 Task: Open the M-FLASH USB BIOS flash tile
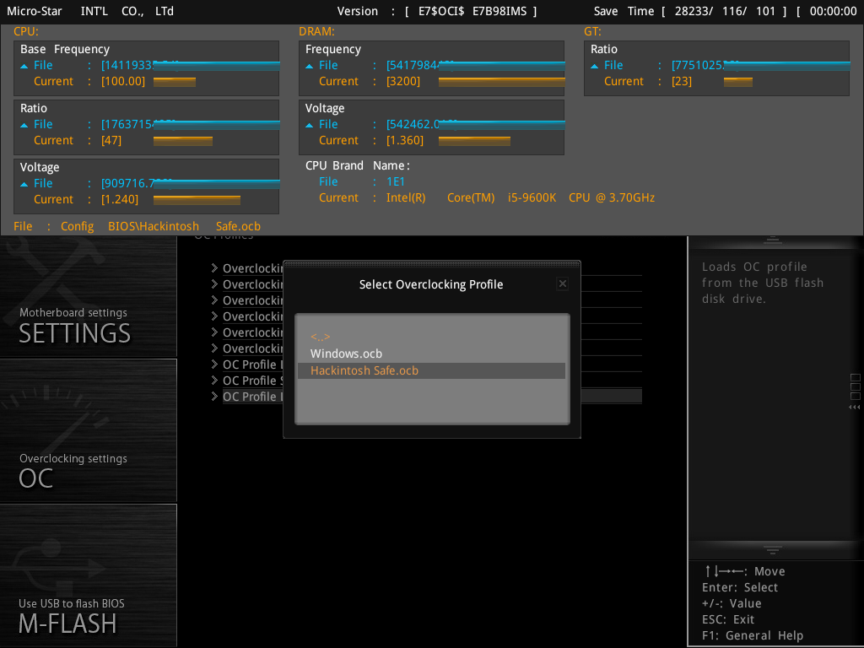[x=88, y=575]
